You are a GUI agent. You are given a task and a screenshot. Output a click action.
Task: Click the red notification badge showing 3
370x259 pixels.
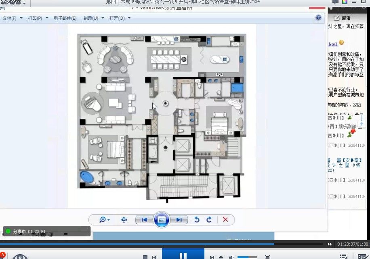(2, 255)
